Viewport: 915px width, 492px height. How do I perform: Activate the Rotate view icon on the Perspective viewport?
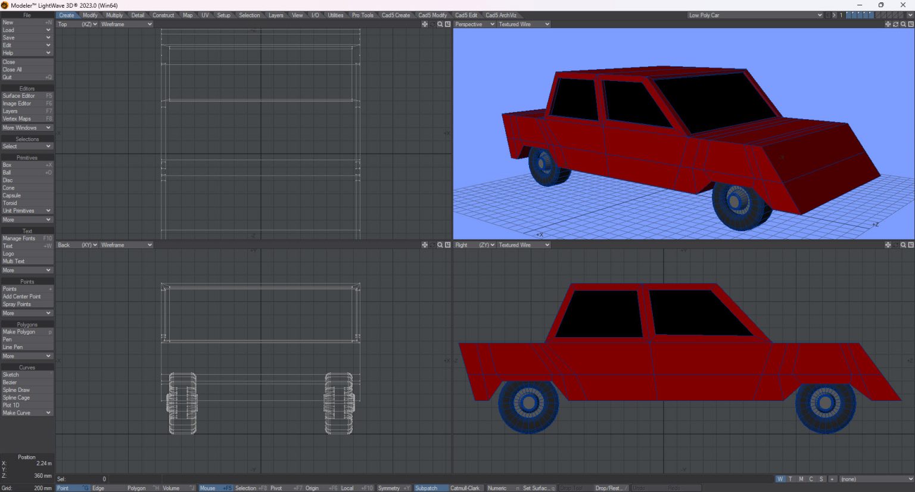coord(896,24)
